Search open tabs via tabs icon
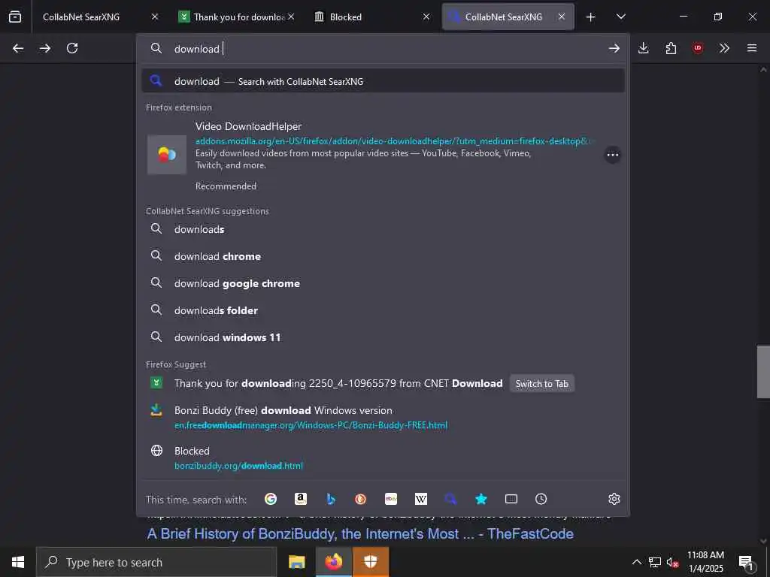Viewport: 770px width, 577px height. click(x=511, y=499)
